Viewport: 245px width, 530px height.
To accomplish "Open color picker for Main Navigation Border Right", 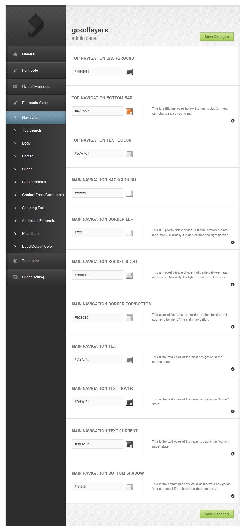I will pos(129,275).
